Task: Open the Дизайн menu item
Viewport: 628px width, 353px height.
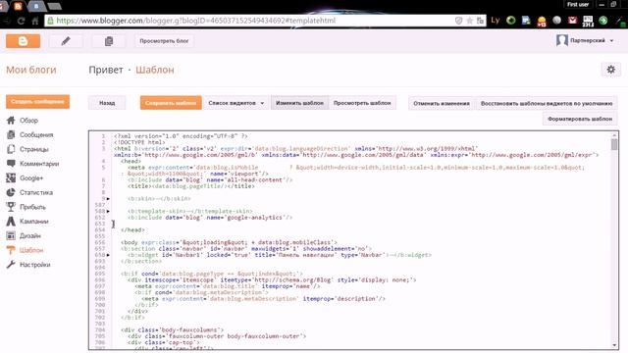Action: [x=30, y=235]
